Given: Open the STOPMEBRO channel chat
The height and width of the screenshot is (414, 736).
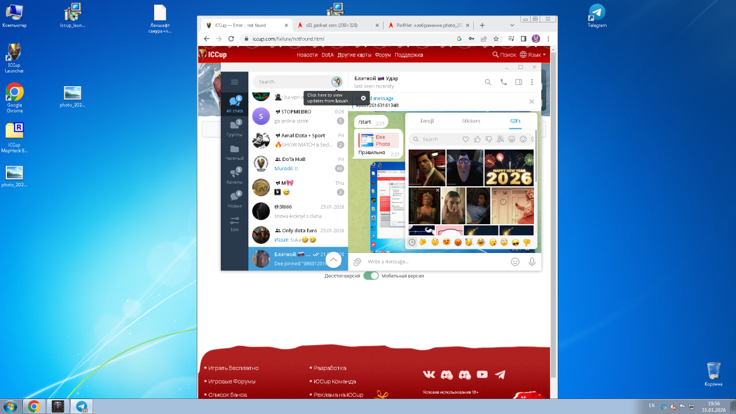Looking at the screenshot, I should click(298, 116).
